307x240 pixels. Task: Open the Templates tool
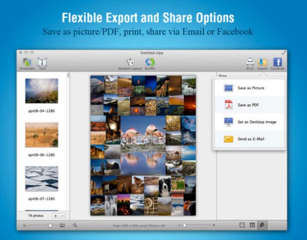27,64
